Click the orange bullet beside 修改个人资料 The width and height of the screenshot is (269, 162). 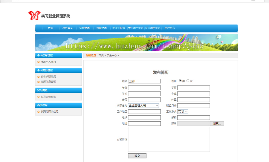39,62
